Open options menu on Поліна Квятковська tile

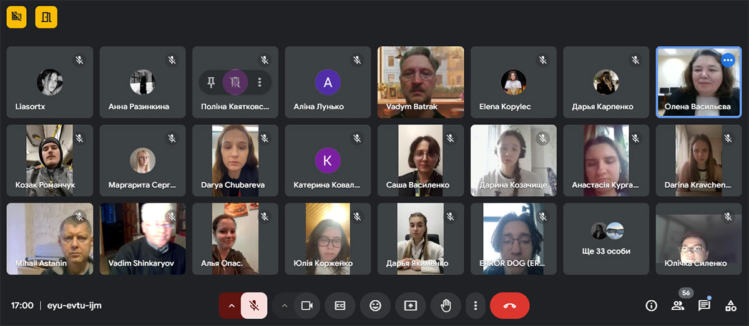[260, 82]
